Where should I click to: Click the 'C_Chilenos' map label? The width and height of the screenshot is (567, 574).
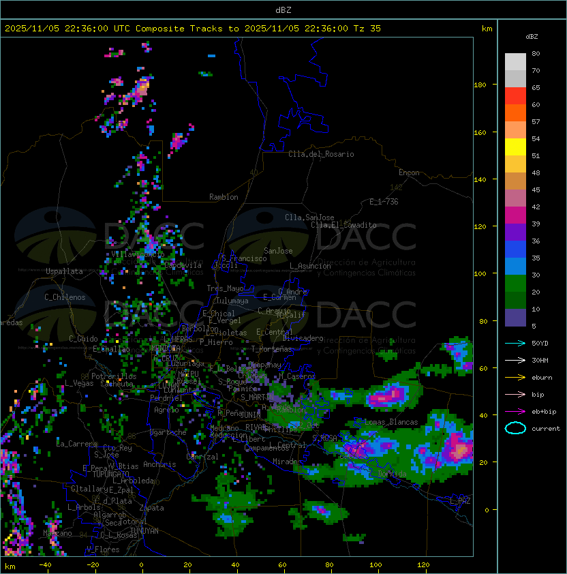pos(65,297)
